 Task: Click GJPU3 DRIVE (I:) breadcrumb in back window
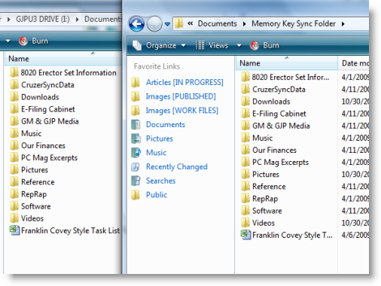(x=43, y=19)
